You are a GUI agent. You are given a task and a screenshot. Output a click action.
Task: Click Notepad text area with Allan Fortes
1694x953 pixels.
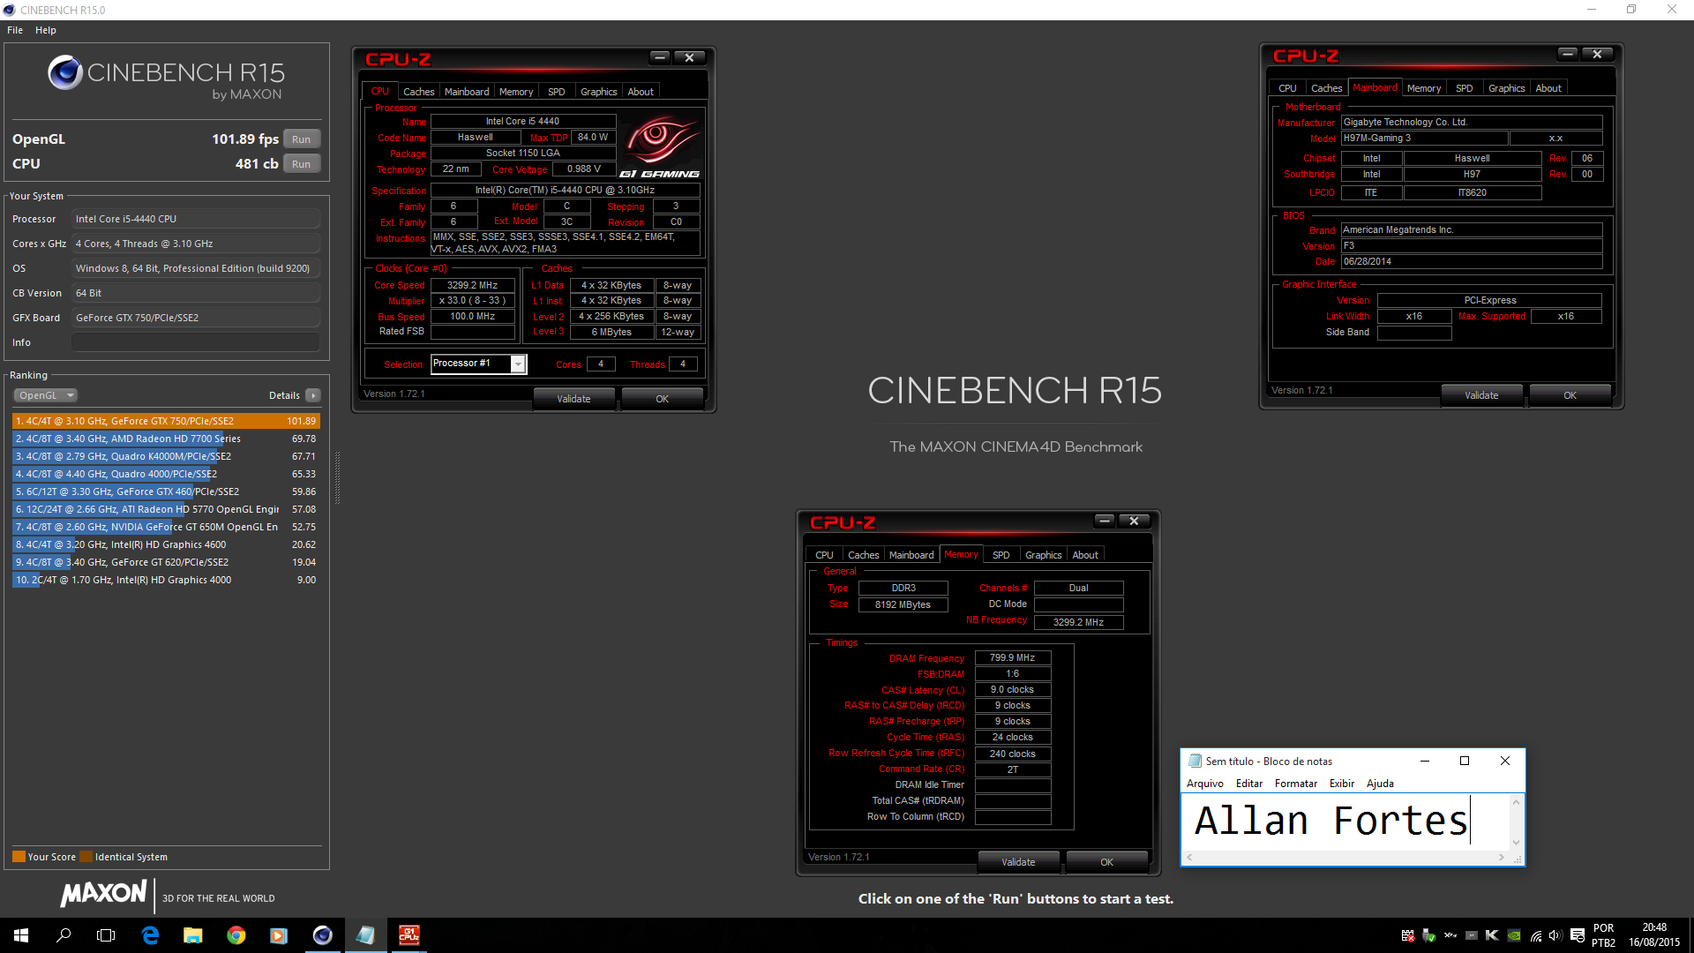[x=1345, y=822]
